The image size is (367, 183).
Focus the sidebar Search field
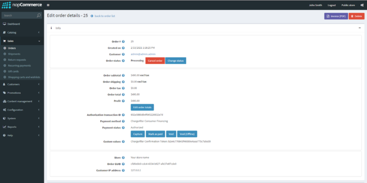(x=19, y=15)
